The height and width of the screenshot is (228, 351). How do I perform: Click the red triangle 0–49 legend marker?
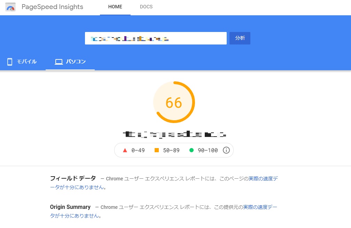pos(125,150)
